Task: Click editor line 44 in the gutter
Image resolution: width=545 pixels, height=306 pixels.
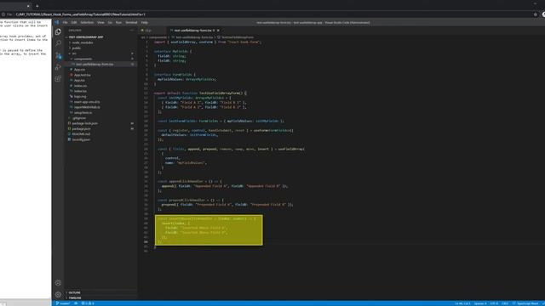Action: click(146, 241)
